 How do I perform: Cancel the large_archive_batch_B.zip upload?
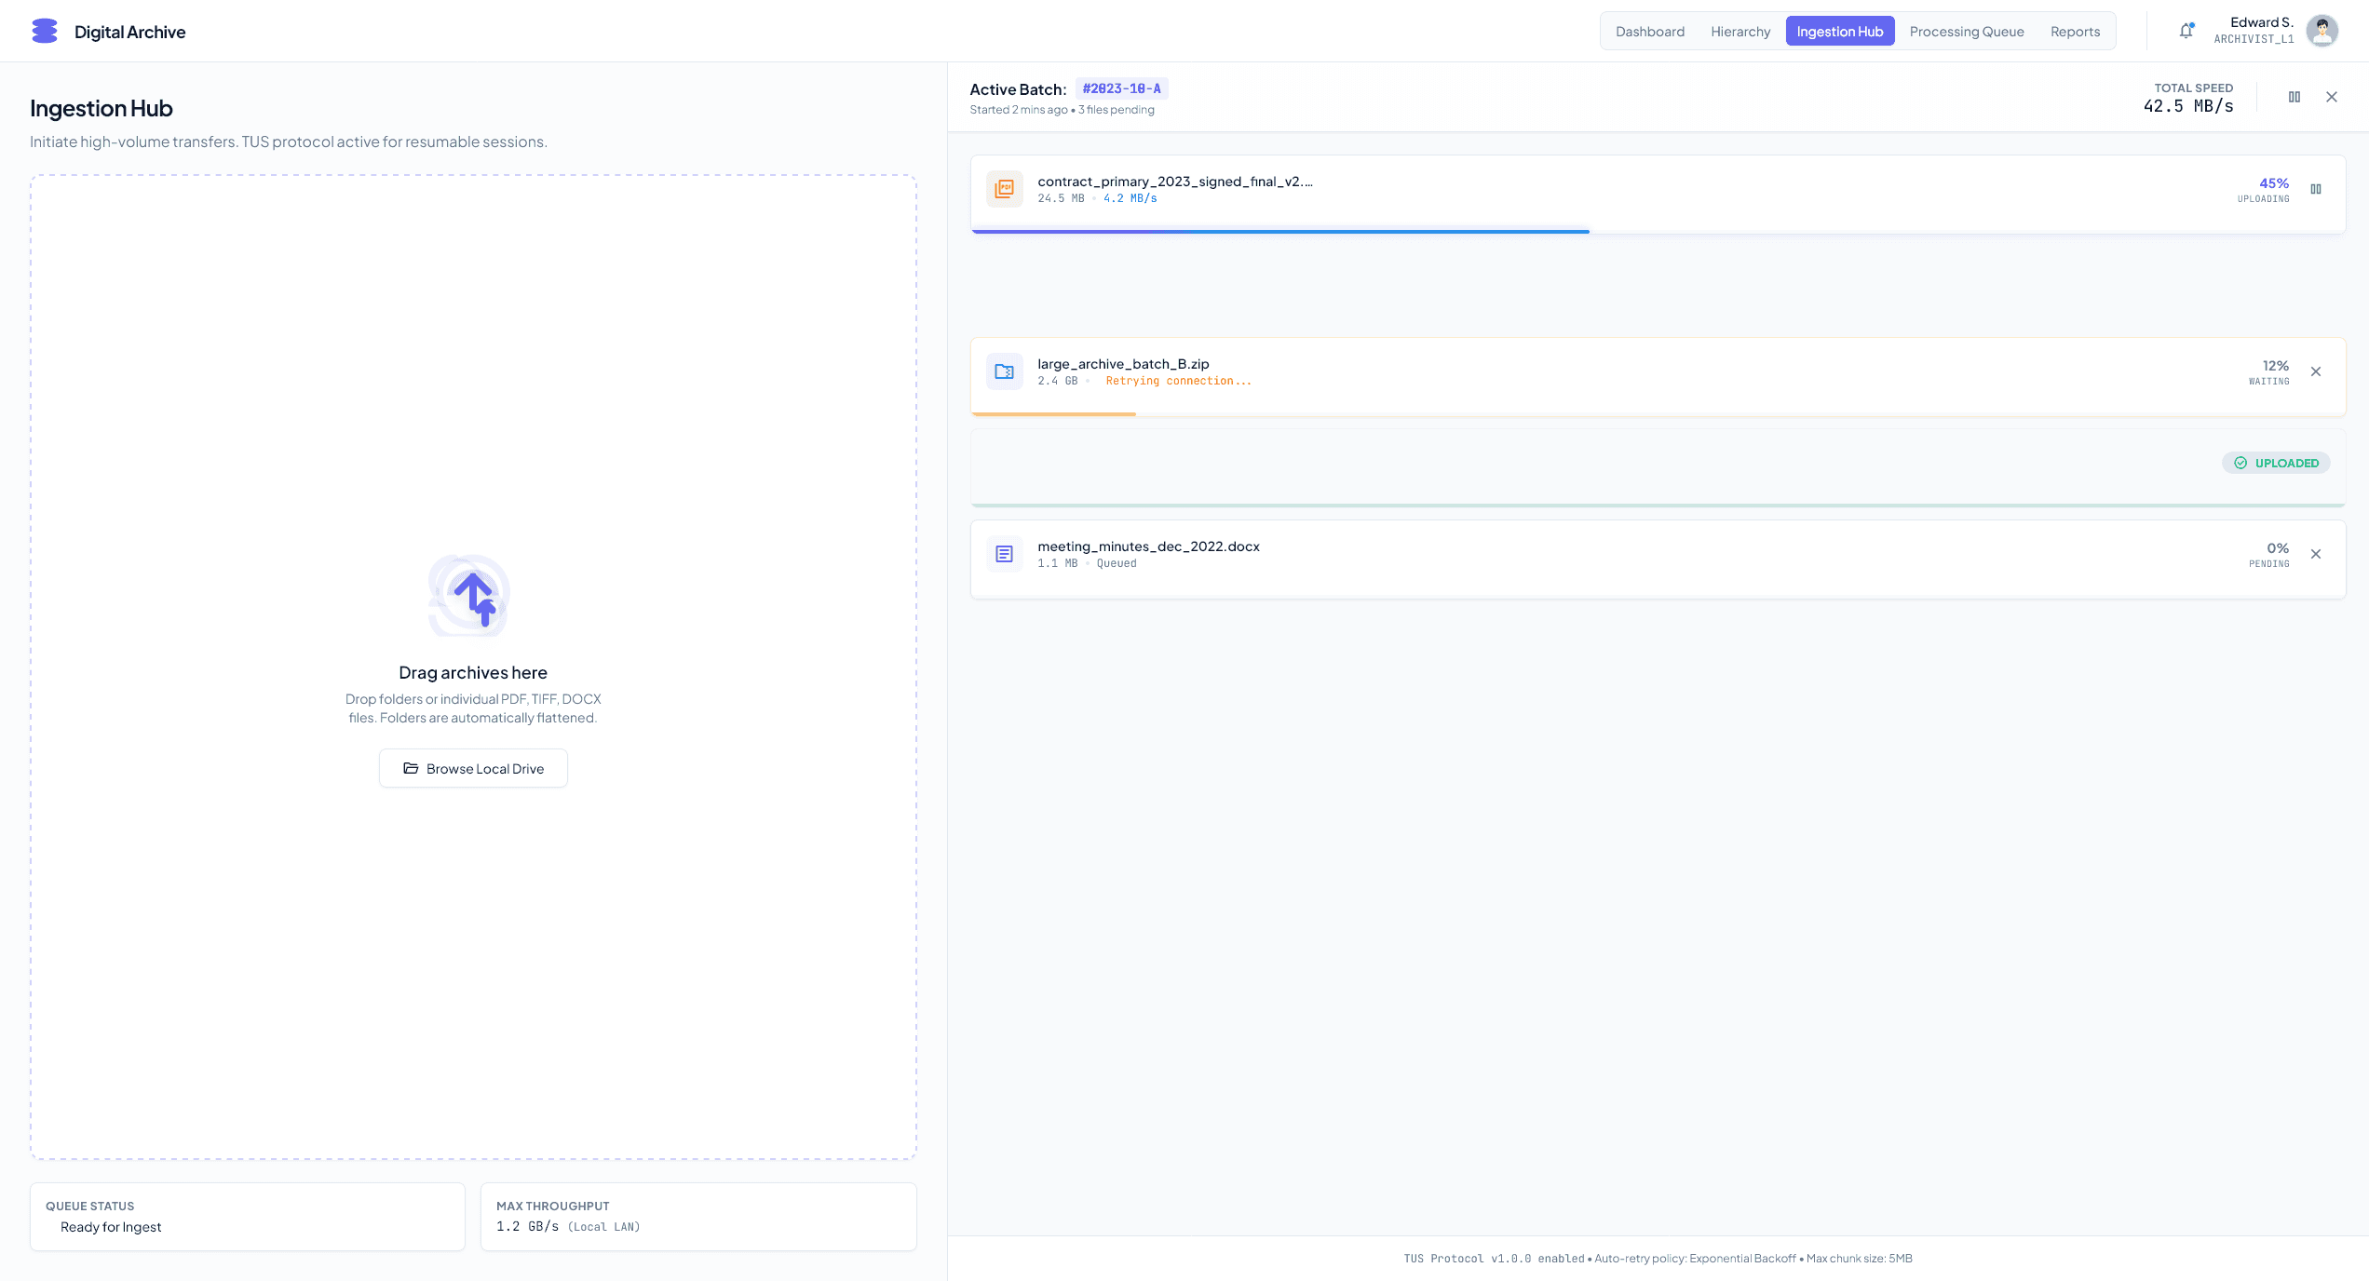click(2316, 371)
